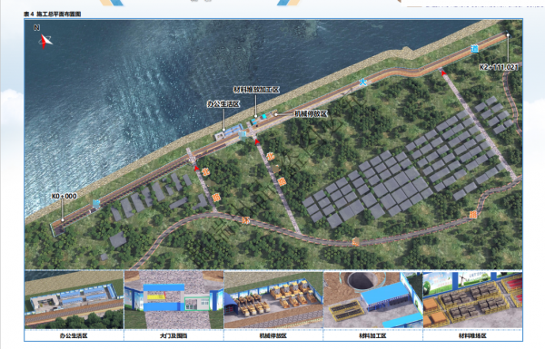Click the K2+111.021 station label
545x349 pixels.
point(499,67)
